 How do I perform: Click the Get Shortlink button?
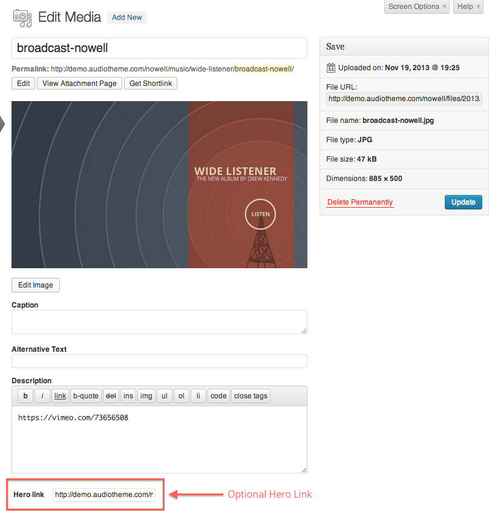tap(151, 84)
